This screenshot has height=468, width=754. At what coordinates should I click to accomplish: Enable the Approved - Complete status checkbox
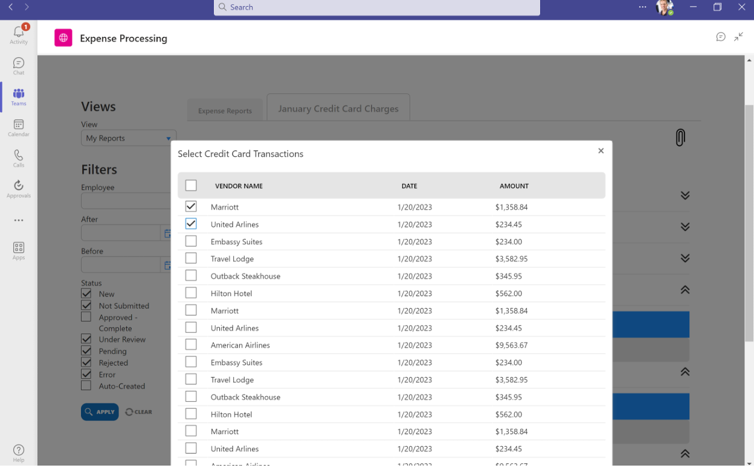click(x=86, y=317)
